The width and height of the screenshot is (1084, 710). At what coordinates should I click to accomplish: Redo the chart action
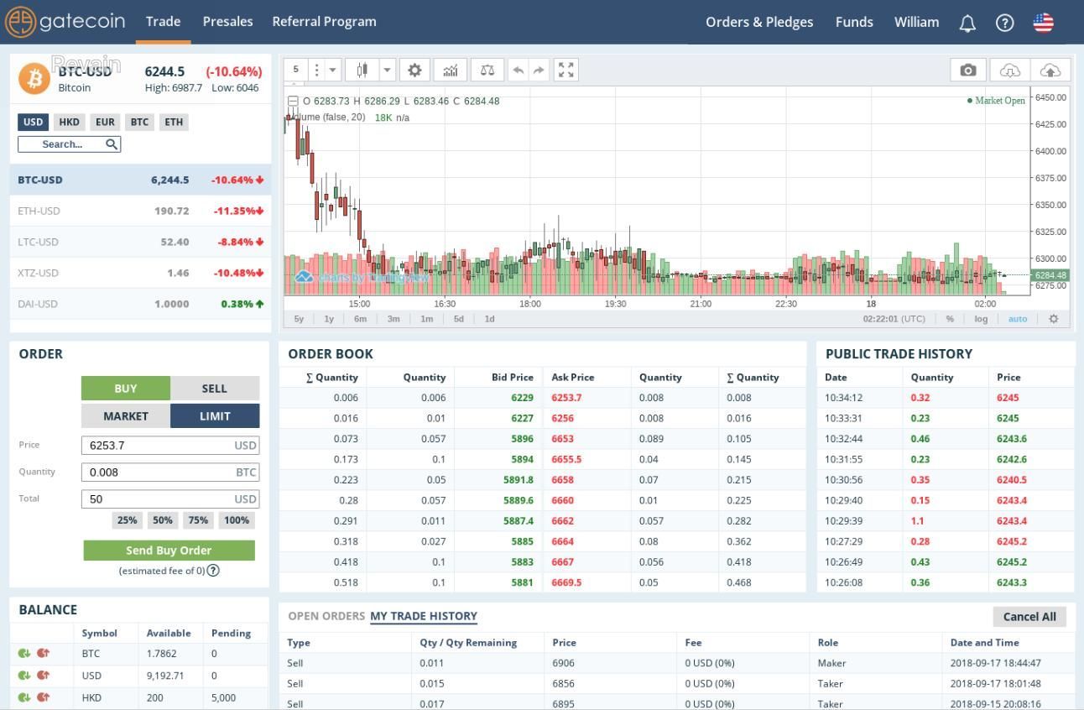point(539,70)
